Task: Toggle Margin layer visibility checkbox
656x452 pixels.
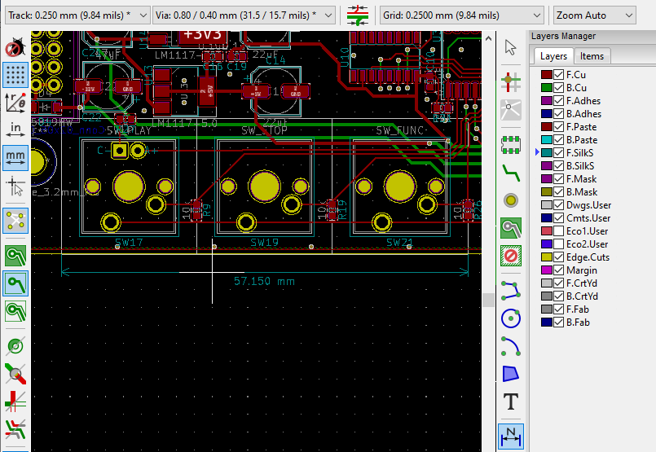Action: (558, 270)
